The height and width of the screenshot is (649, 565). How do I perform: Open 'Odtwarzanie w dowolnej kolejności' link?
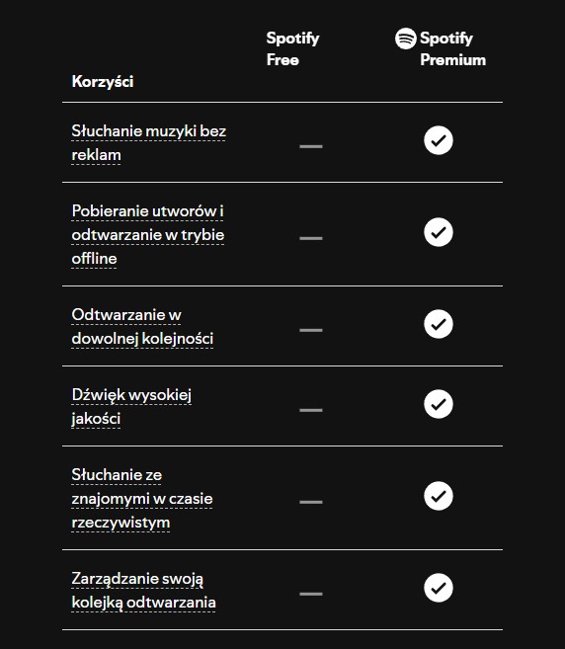pos(142,327)
